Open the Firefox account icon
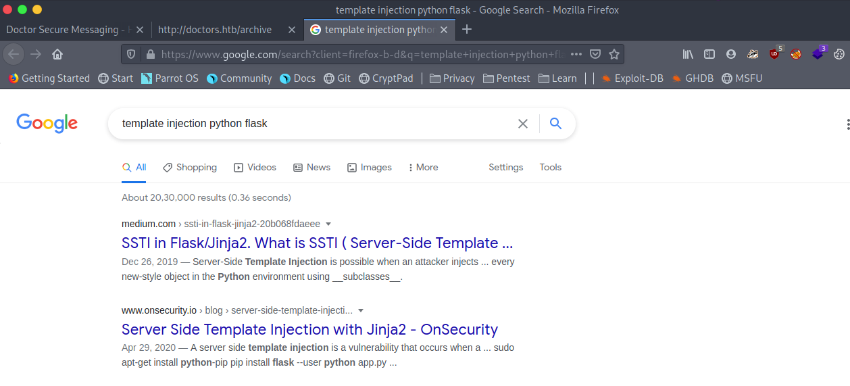The image size is (850, 386). click(731, 54)
